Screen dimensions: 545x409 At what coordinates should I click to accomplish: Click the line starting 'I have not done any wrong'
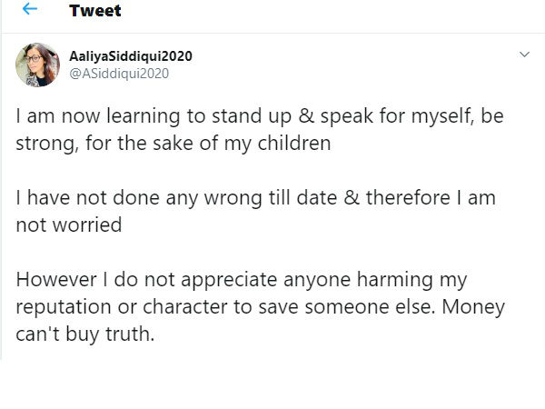click(256, 198)
